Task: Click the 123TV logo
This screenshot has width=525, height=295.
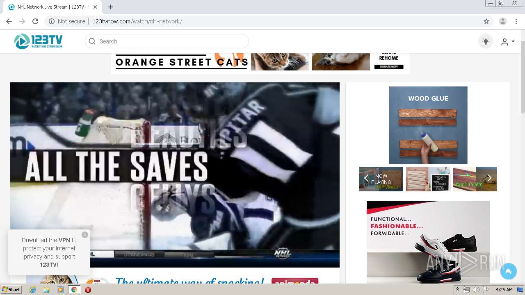Action: pyautogui.click(x=38, y=41)
